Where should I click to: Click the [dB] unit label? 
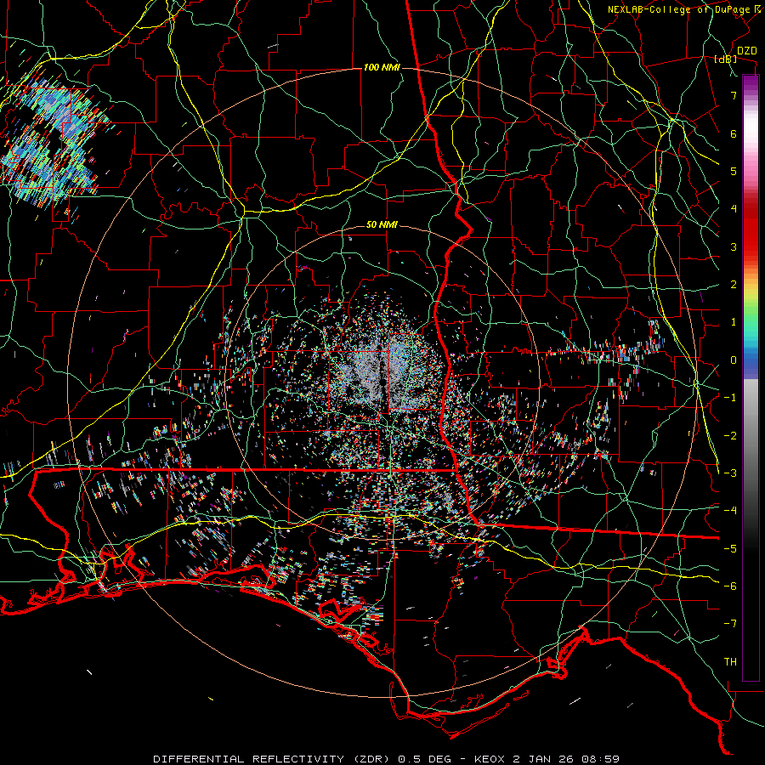point(726,59)
